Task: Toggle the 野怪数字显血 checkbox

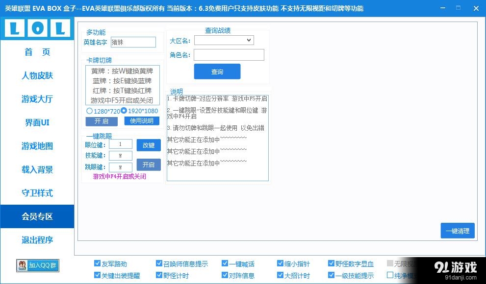Action: 331,263
